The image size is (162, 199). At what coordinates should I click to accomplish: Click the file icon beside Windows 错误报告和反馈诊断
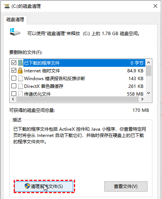point(20,78)
